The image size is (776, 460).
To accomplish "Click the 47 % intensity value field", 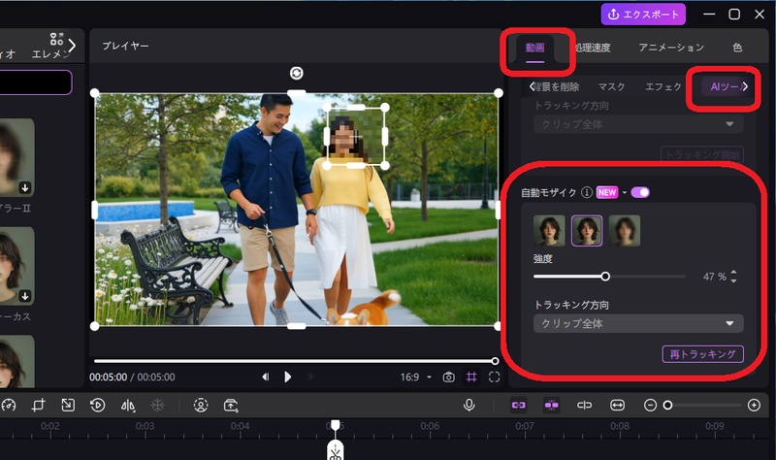I will pos(714,277).
